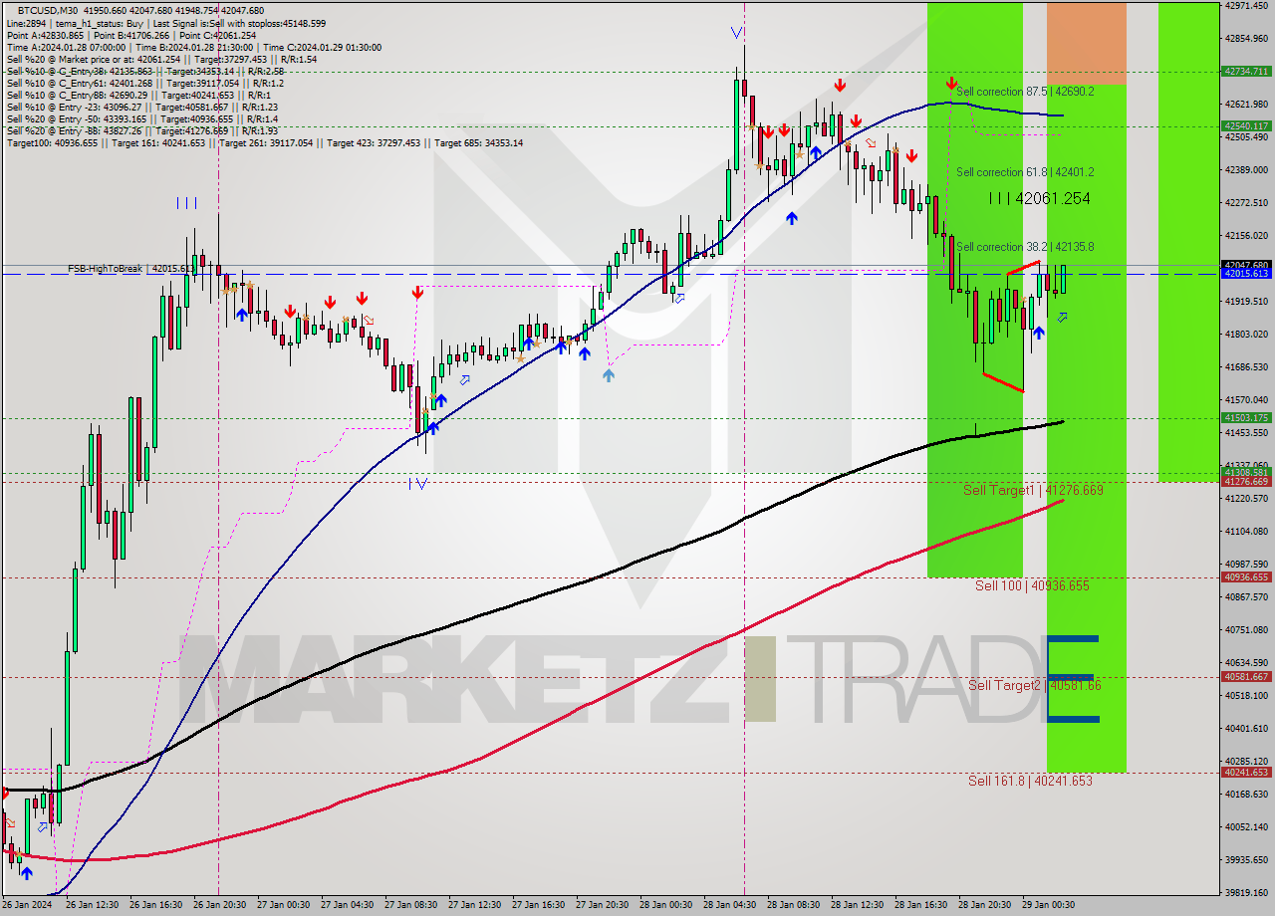Click the green 42734.711 price tag
The height and width of the screenshot is (916, 1275).
point(1245,71)
